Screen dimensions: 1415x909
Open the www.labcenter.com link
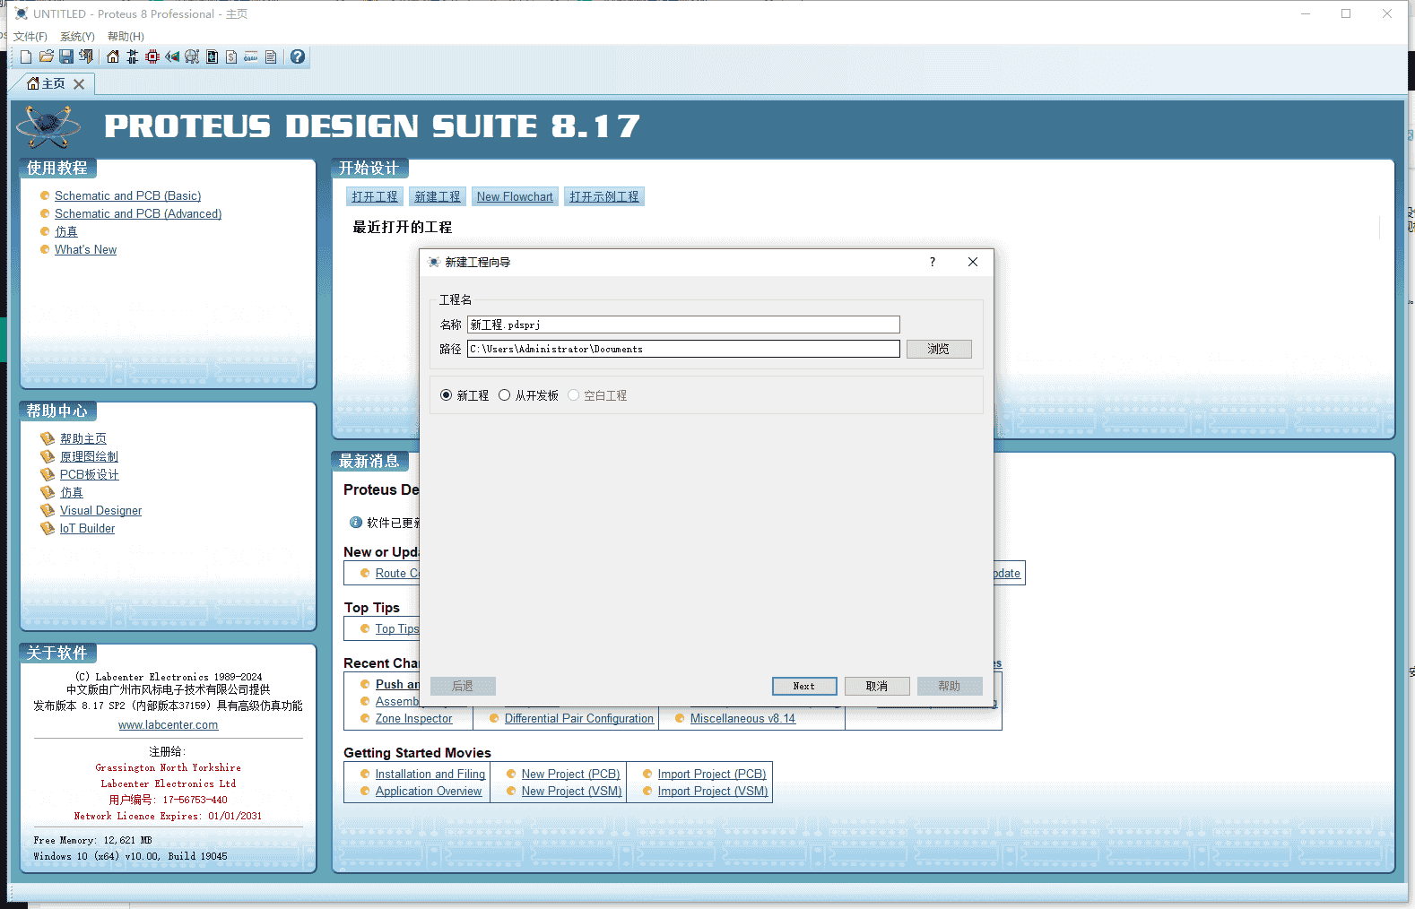click(x=169, y=724)
